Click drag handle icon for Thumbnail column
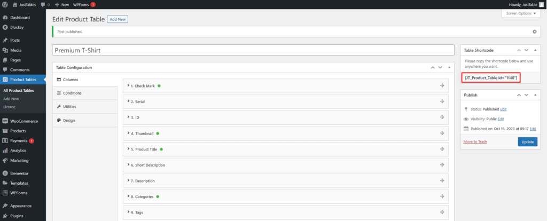 click(x=442, y=133)
